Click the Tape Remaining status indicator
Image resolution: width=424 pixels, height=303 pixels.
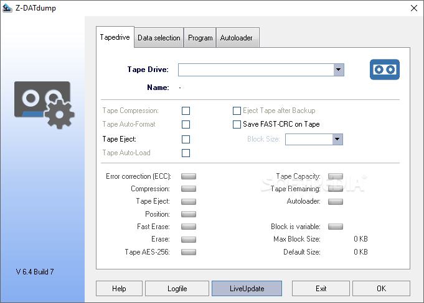[x=336, y=189]
